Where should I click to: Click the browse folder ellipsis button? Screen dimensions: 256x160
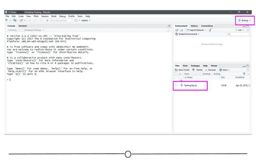[x=248, y=74]
